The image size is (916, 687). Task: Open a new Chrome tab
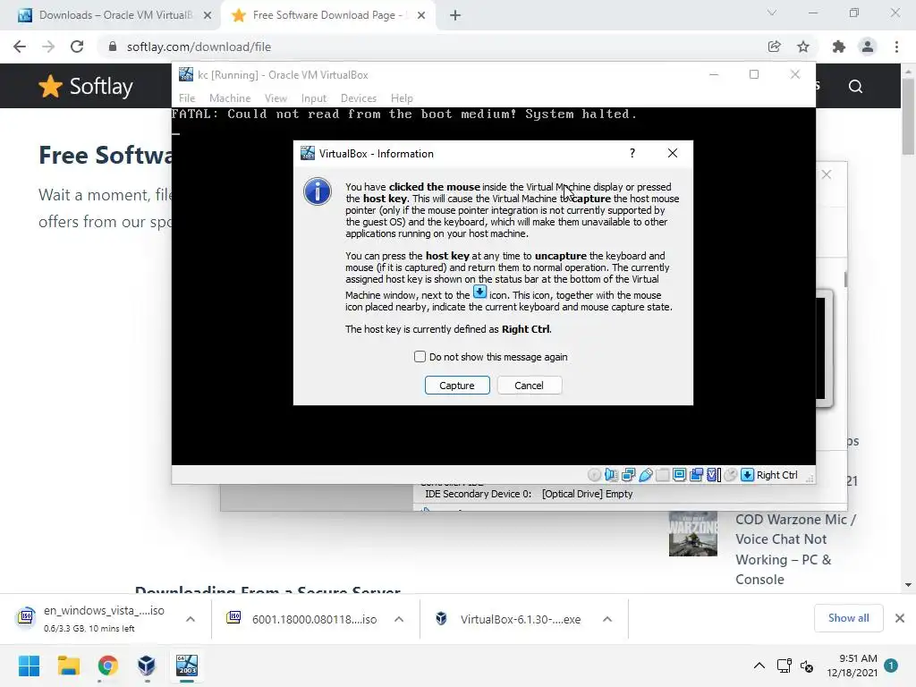pos(455,15)
